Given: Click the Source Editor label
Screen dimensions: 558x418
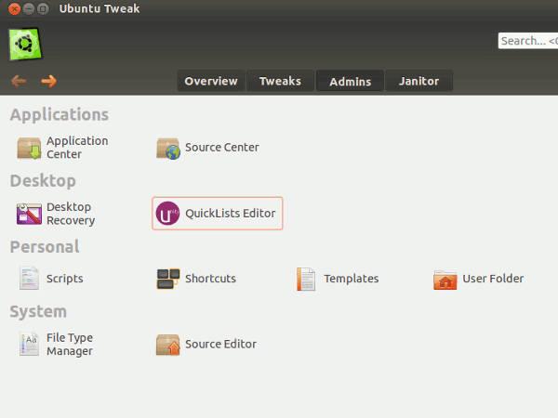Looking at the screenshot, I should pos(220,344).
